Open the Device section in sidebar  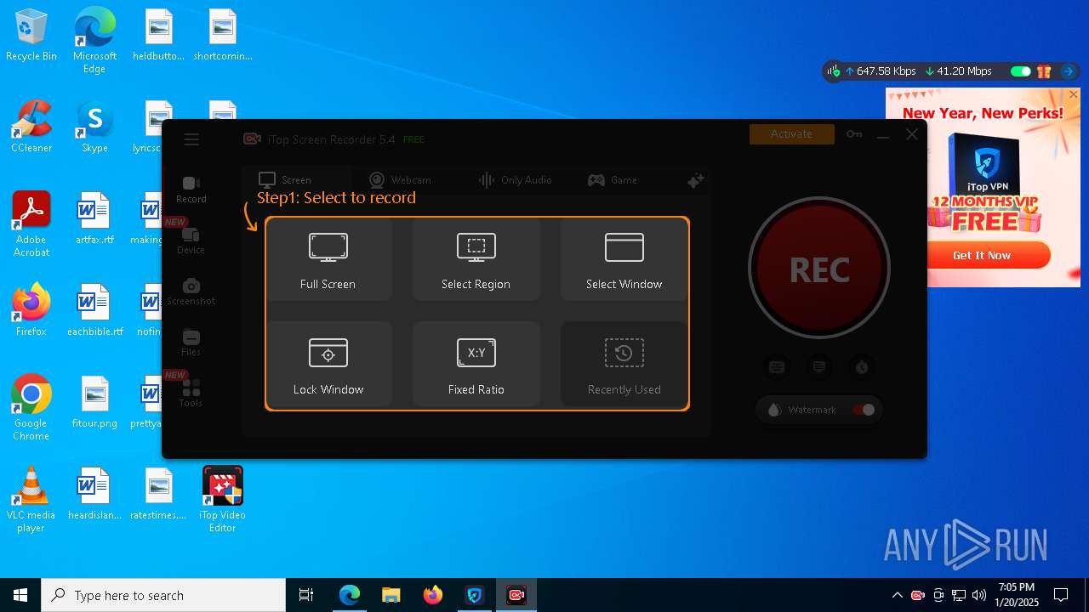tap(191, 241)
